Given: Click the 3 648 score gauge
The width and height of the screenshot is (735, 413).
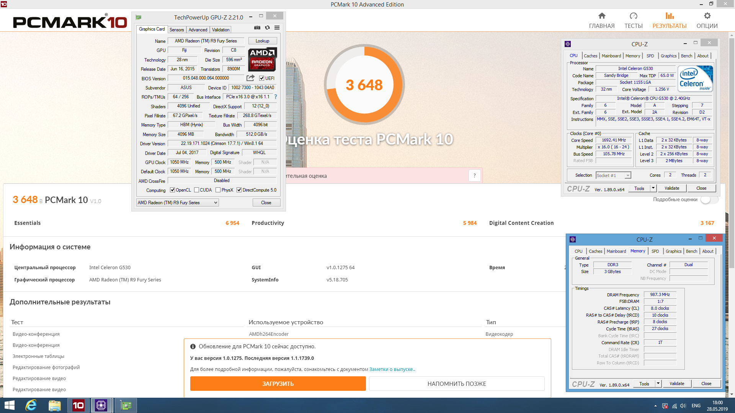Looking at the screenshot, I should 364,85.
